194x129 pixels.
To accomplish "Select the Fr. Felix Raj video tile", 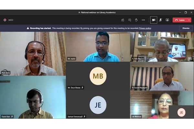I will [x=162, y=47].
